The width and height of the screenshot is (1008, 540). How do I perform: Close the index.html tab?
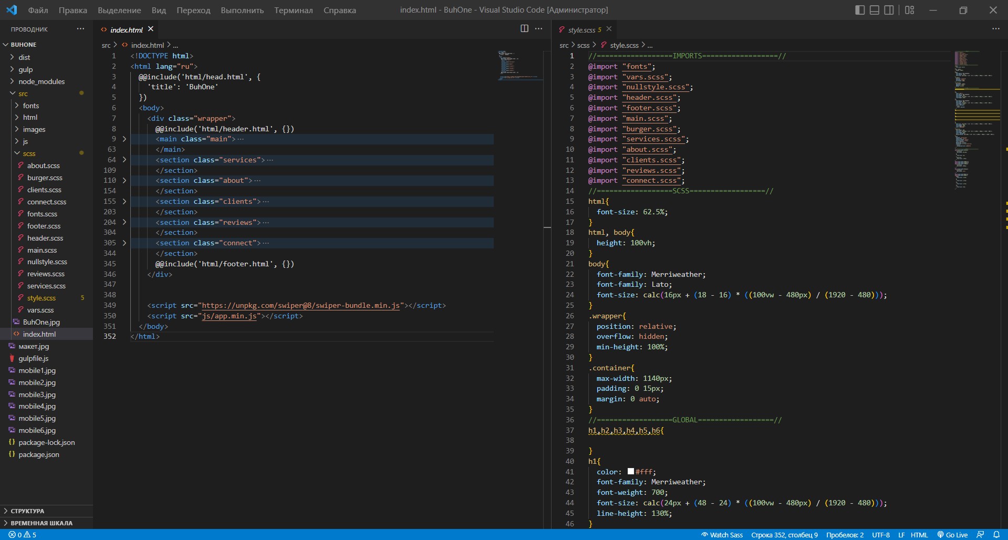151,29
